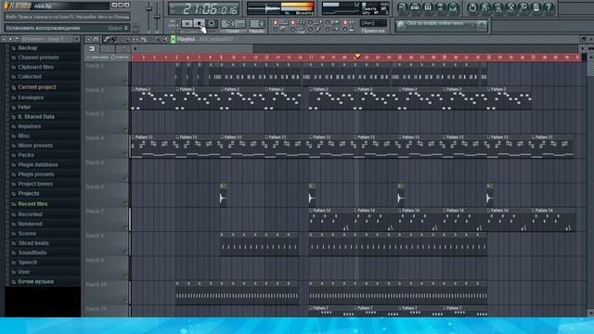Open the step sequencer view icon
The image size is (594, 334).
coord(415,7)
